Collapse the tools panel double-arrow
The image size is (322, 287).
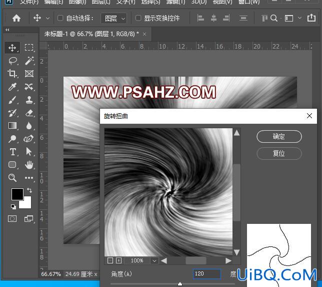7,30
